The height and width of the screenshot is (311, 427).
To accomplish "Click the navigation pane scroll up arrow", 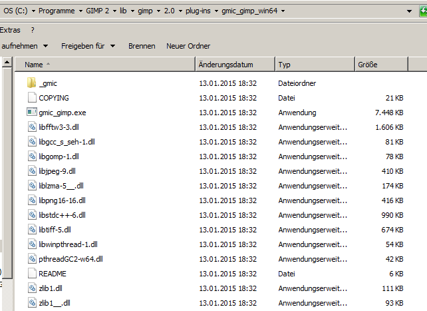I will [7, 63].
